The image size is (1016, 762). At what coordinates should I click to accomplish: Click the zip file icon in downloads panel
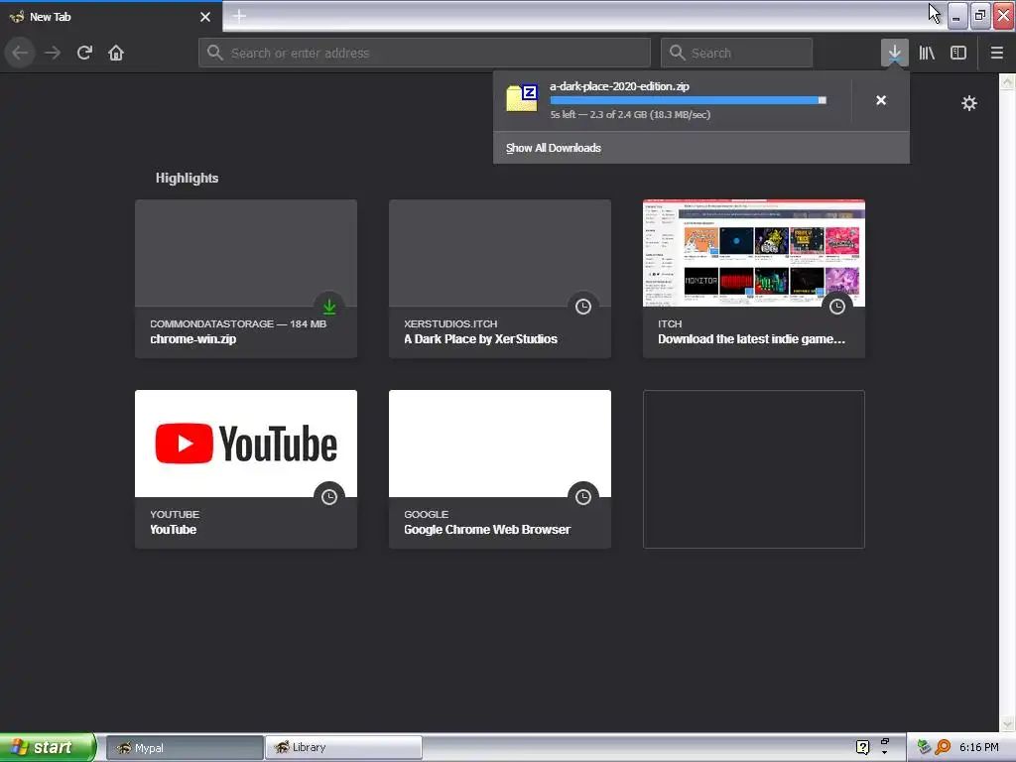click(522, 98)
